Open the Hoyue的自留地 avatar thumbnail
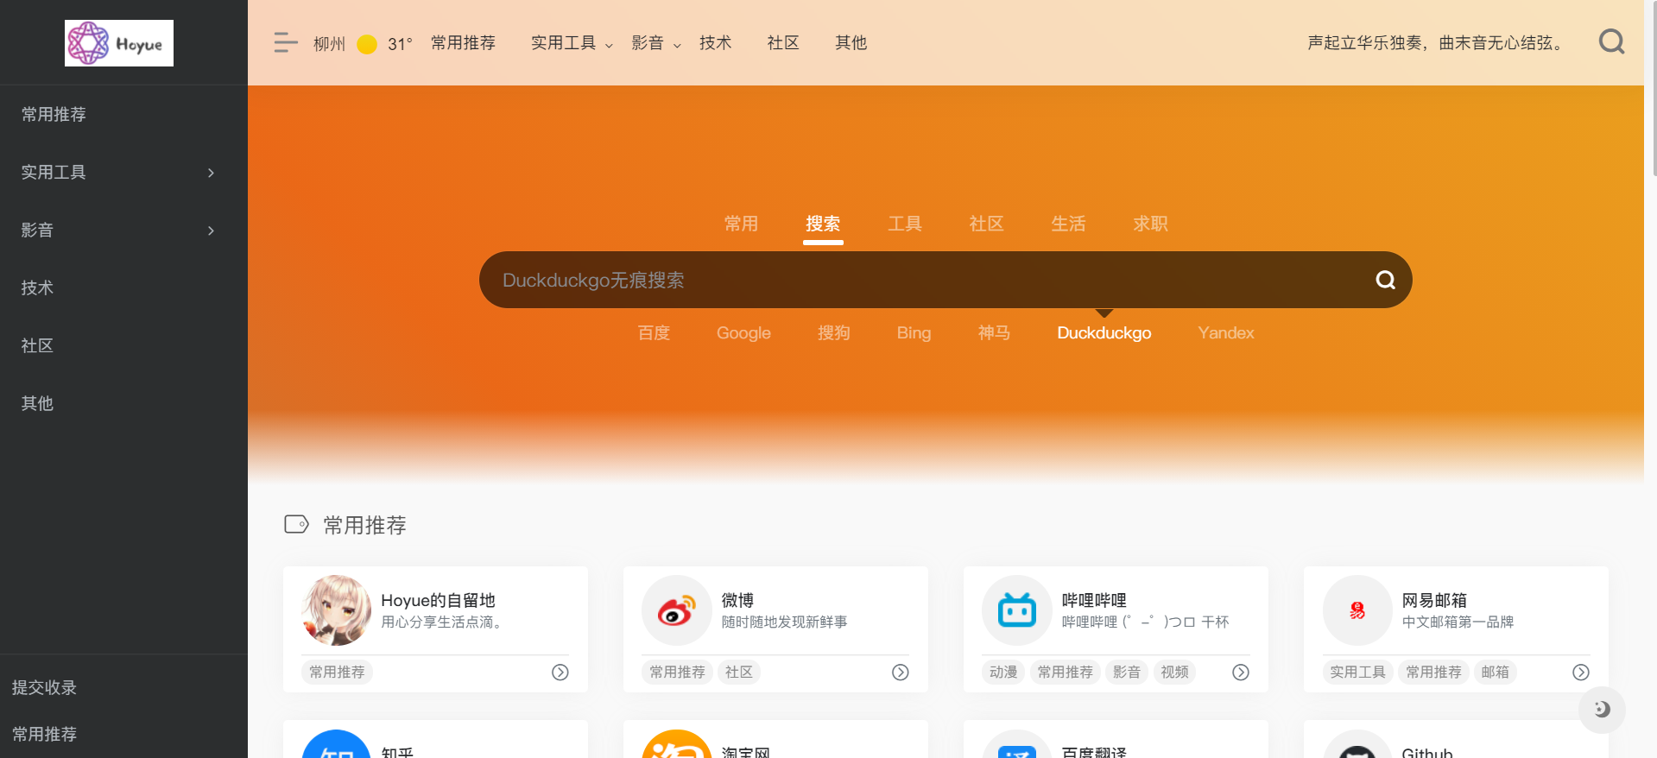Image resolution: width=1657 pixels, height=758 pixels. click(337, 610)
